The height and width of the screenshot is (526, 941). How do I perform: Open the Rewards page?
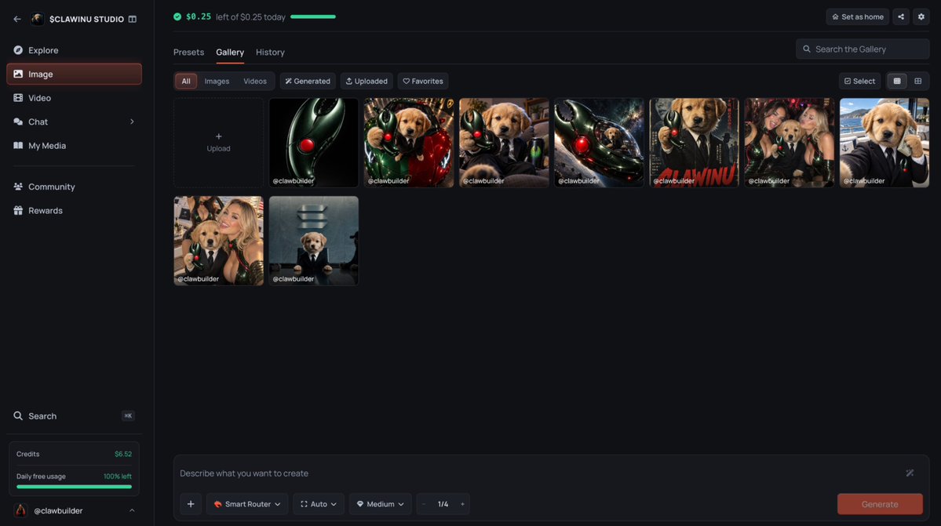tap(74, 211)
